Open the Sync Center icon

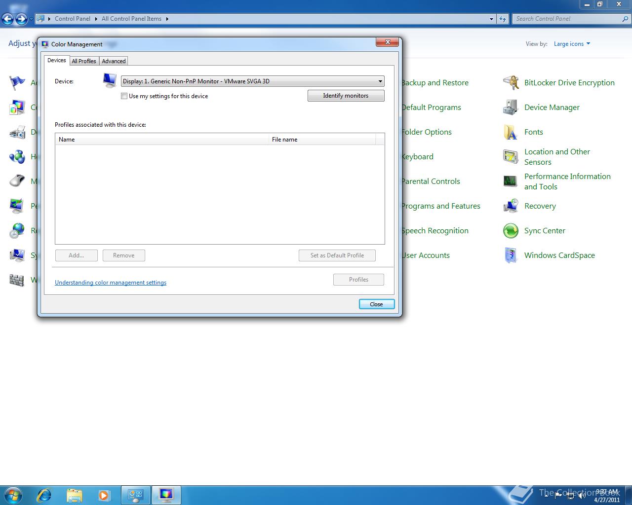[x=511, y=230]
